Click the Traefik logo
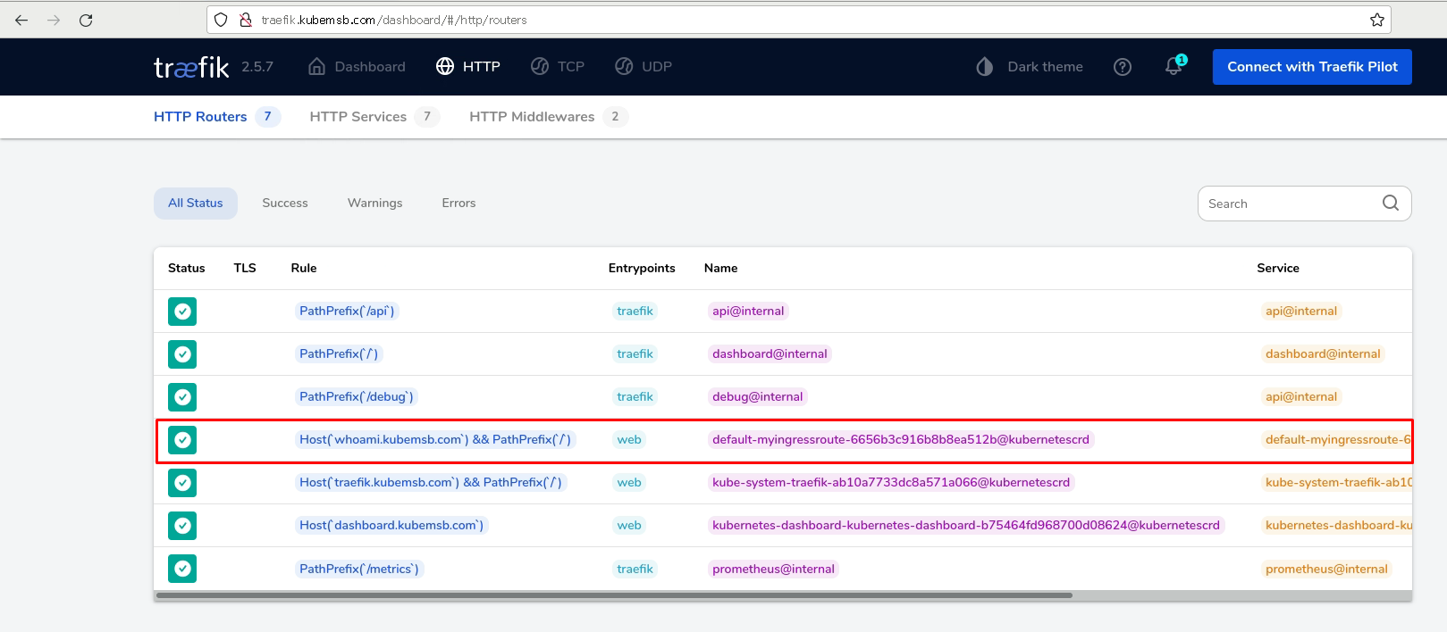 (191, 67)
